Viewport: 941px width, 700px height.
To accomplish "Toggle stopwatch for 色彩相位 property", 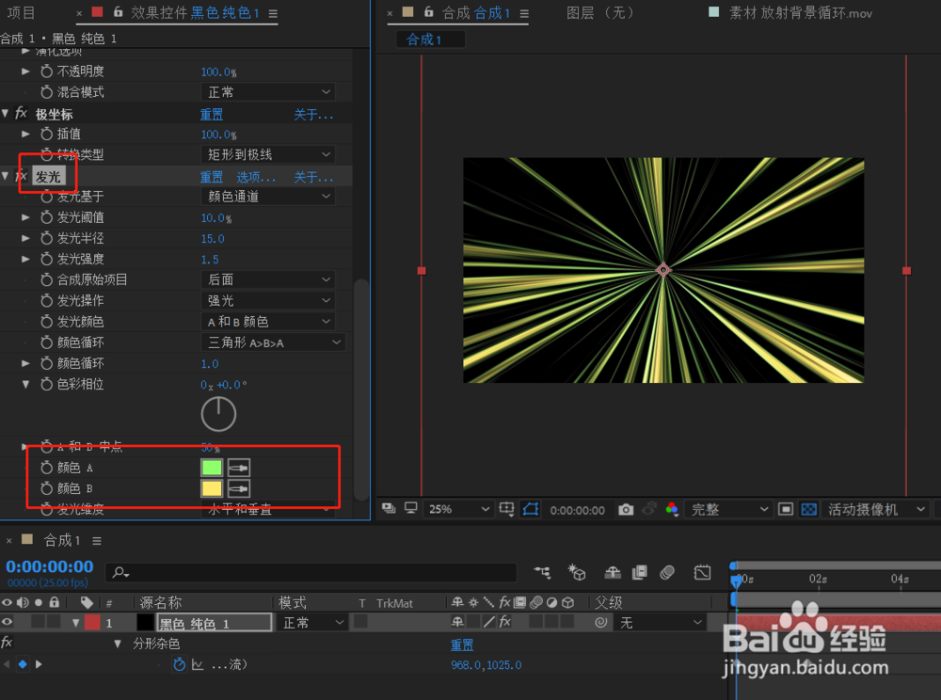I will pyautogui.click(x=46, y=384).
